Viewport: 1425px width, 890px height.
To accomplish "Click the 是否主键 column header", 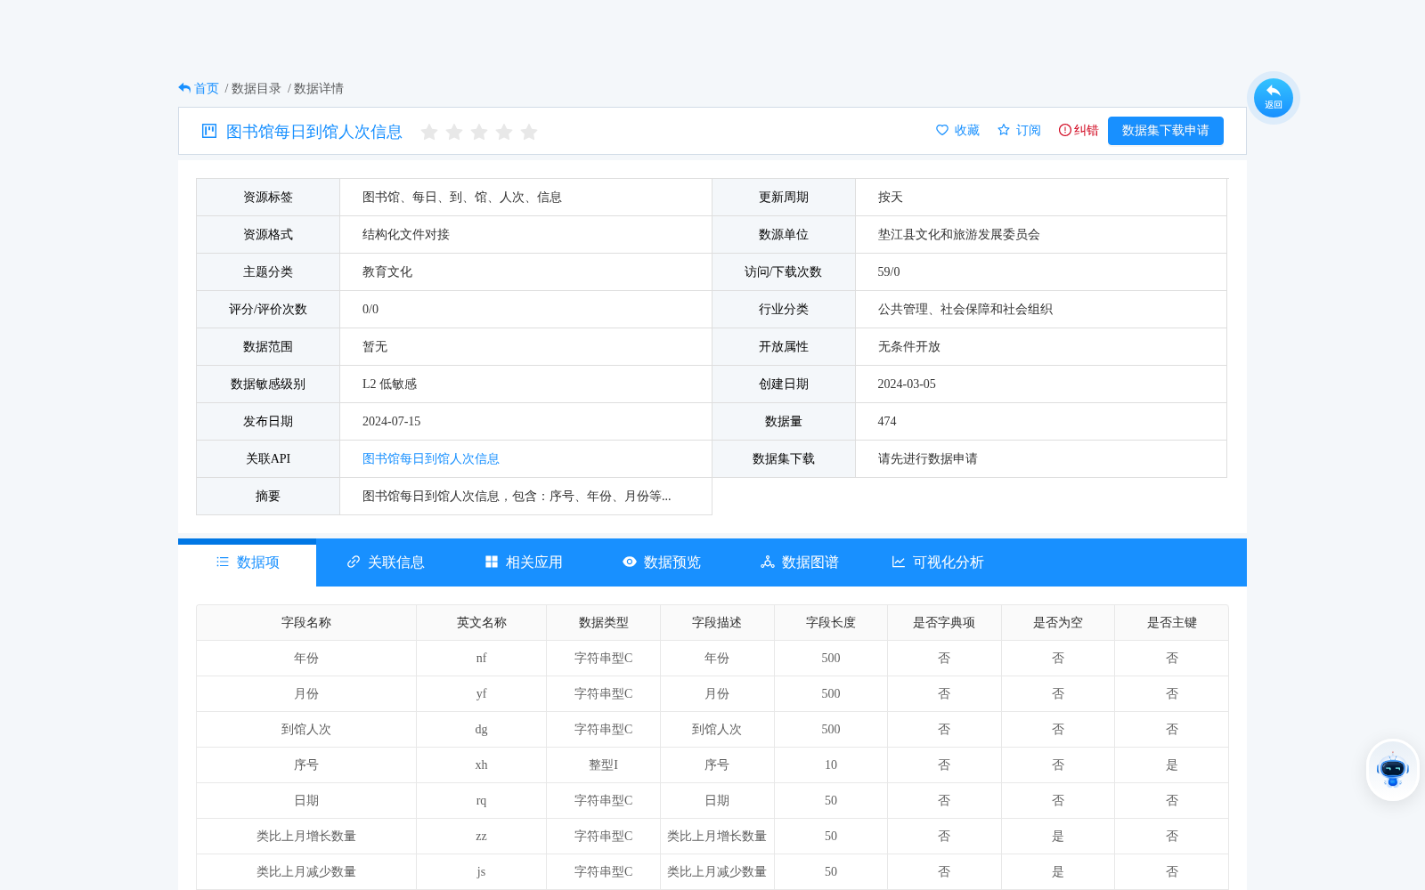I will click(x=1172, y=622).
